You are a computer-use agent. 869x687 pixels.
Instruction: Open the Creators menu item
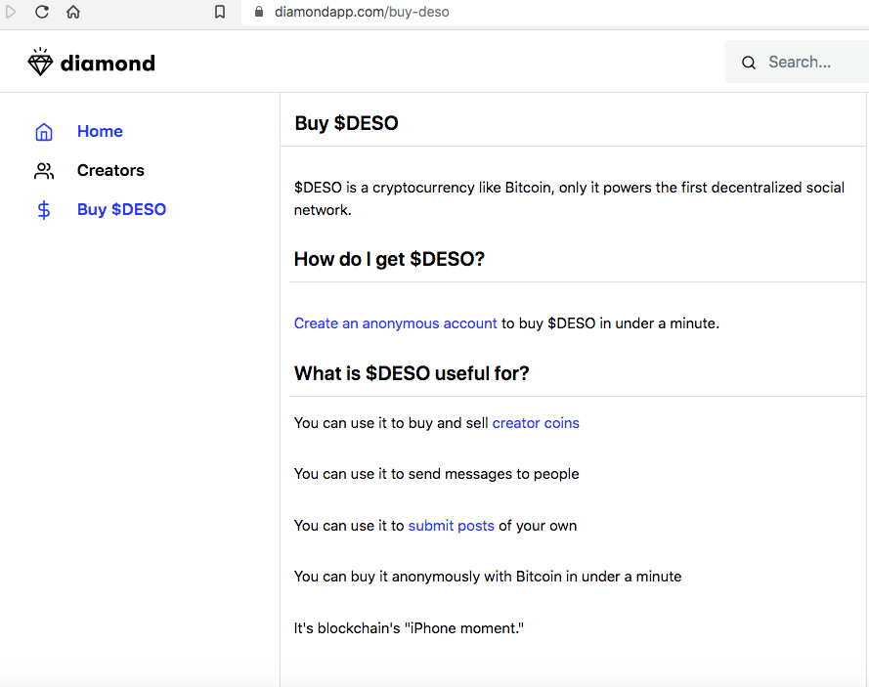[x=110, y=170]
